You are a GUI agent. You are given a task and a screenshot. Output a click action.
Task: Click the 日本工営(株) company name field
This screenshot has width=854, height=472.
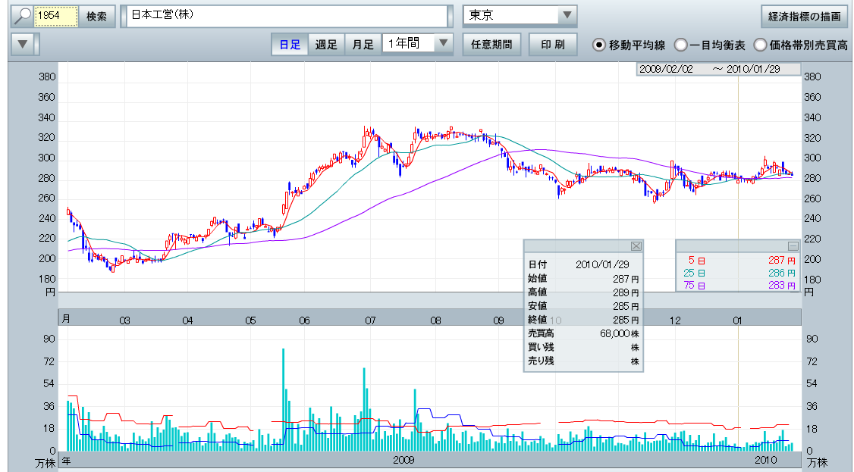click(287, 16)
